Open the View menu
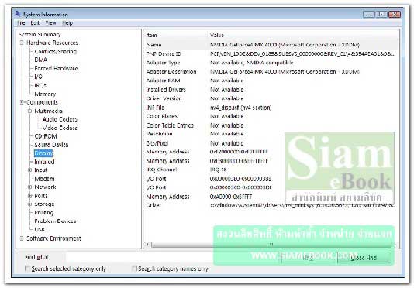 tap(50, 23)
